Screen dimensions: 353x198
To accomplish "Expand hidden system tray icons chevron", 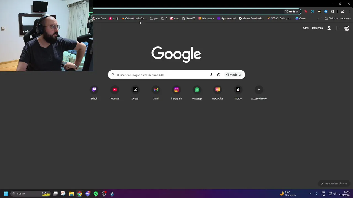I will (x=310, y=194).
